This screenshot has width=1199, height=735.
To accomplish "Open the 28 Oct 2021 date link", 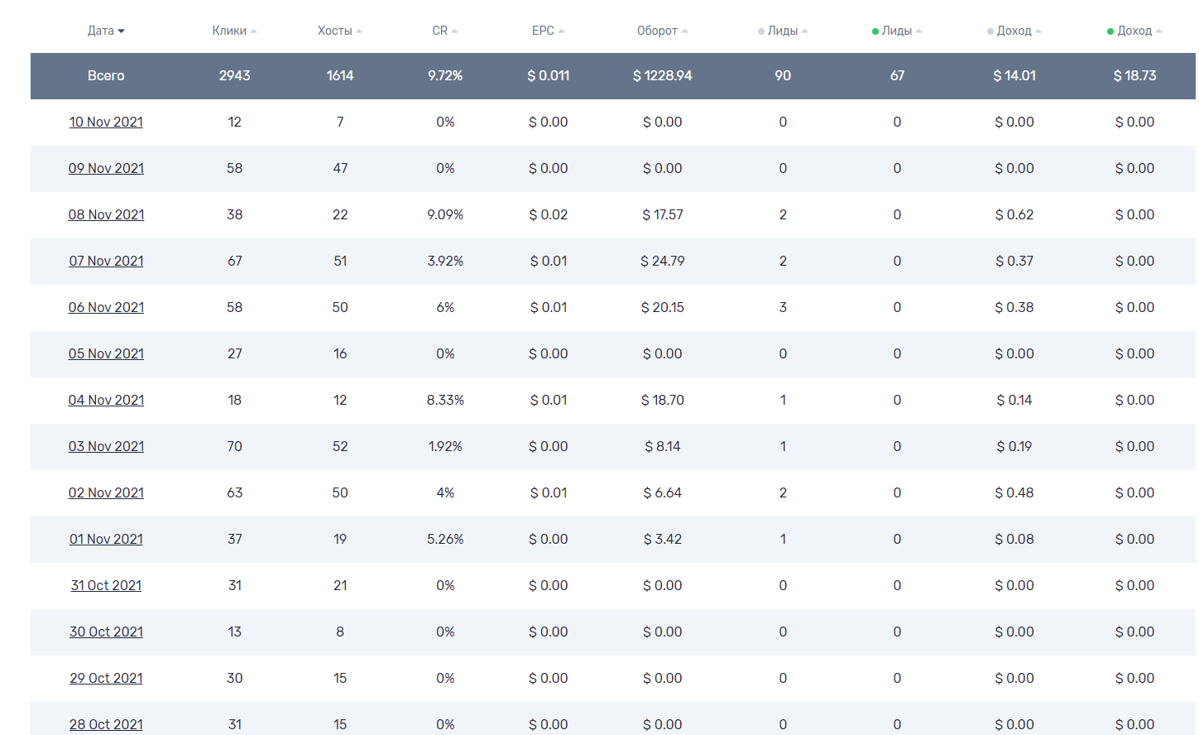I will pos(106,724).
